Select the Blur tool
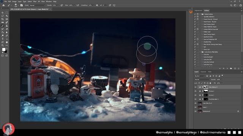The width and height of the screenshot is (243, 136). coord(7,32)
